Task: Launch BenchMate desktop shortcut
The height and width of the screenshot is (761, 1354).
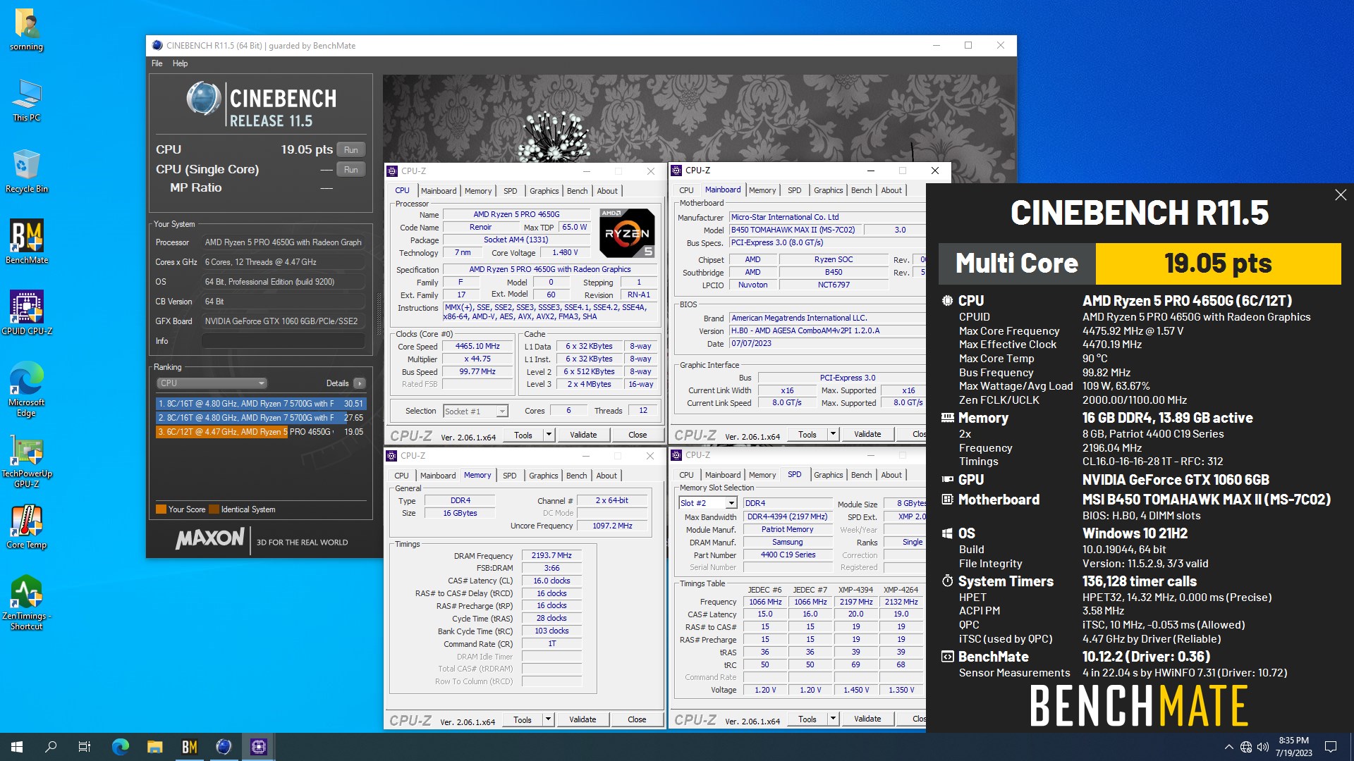Action: click(x=26, y=242)
